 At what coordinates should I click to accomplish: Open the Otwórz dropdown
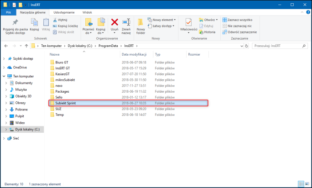tap(208, 20)
